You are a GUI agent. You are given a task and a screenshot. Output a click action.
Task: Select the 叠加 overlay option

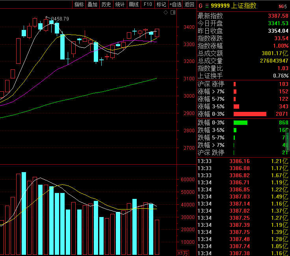pos(93,4)
